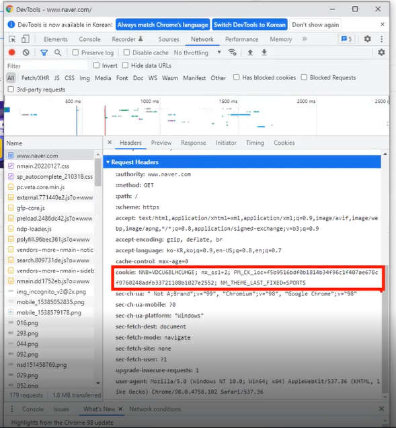Check the Invert filter checkbox
The width and height of the screenshot is (396, 428).
click(96, 65)
